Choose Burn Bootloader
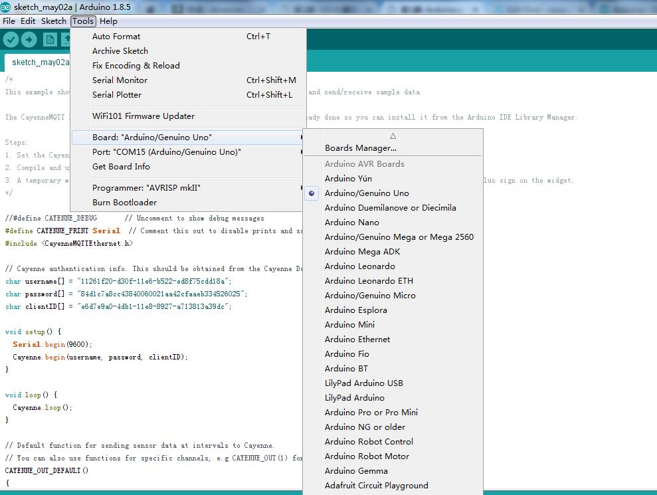 (188, 203)
